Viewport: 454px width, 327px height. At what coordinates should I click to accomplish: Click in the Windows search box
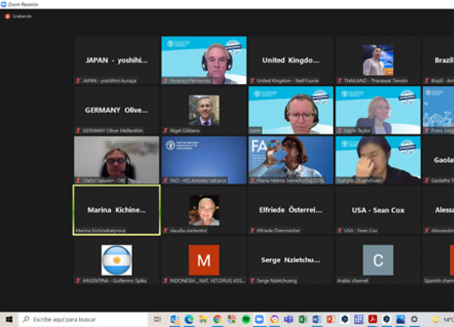pos(84,319)
